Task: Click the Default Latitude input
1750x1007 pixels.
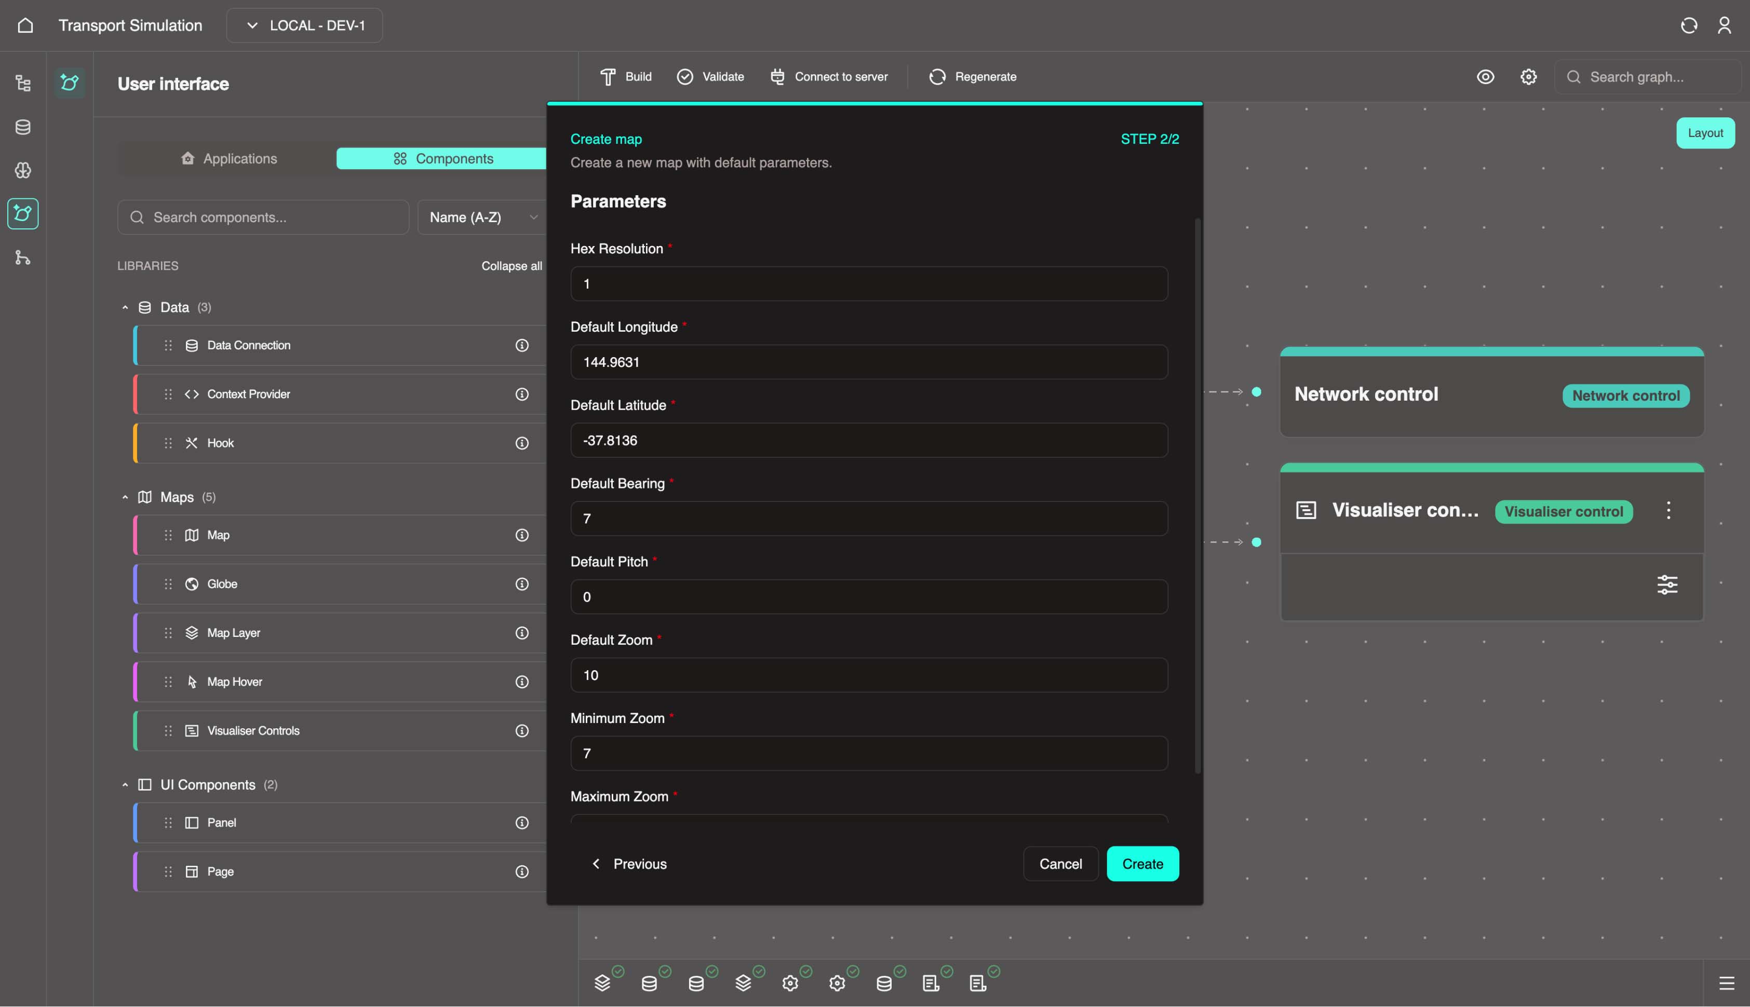Action: tap(869, 440)
